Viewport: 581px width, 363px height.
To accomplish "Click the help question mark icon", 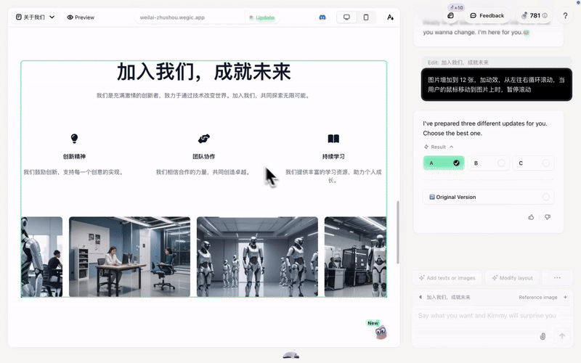I will pyautogui.click(x=565, y=15).
